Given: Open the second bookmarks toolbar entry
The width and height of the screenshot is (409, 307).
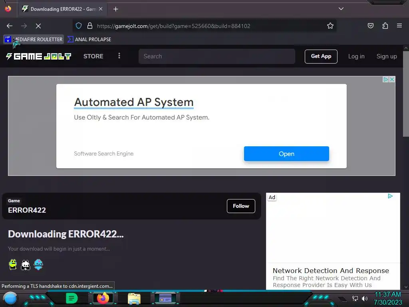Looking at the screenshot, I should pyautogui.click(x=89, y=39).
